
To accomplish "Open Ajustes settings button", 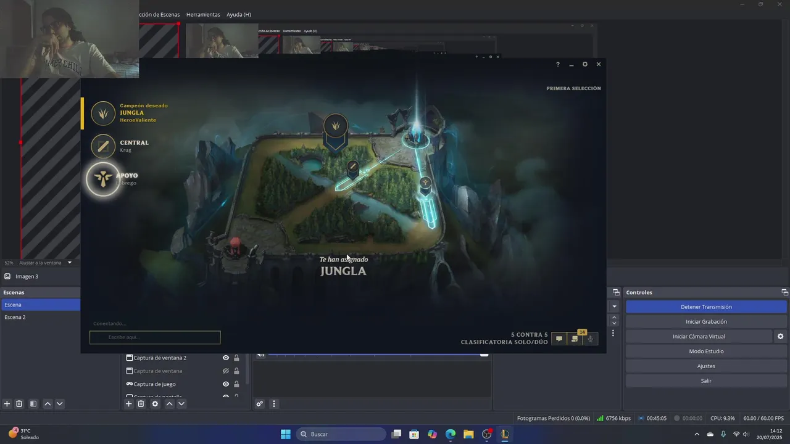I will 706,366.
